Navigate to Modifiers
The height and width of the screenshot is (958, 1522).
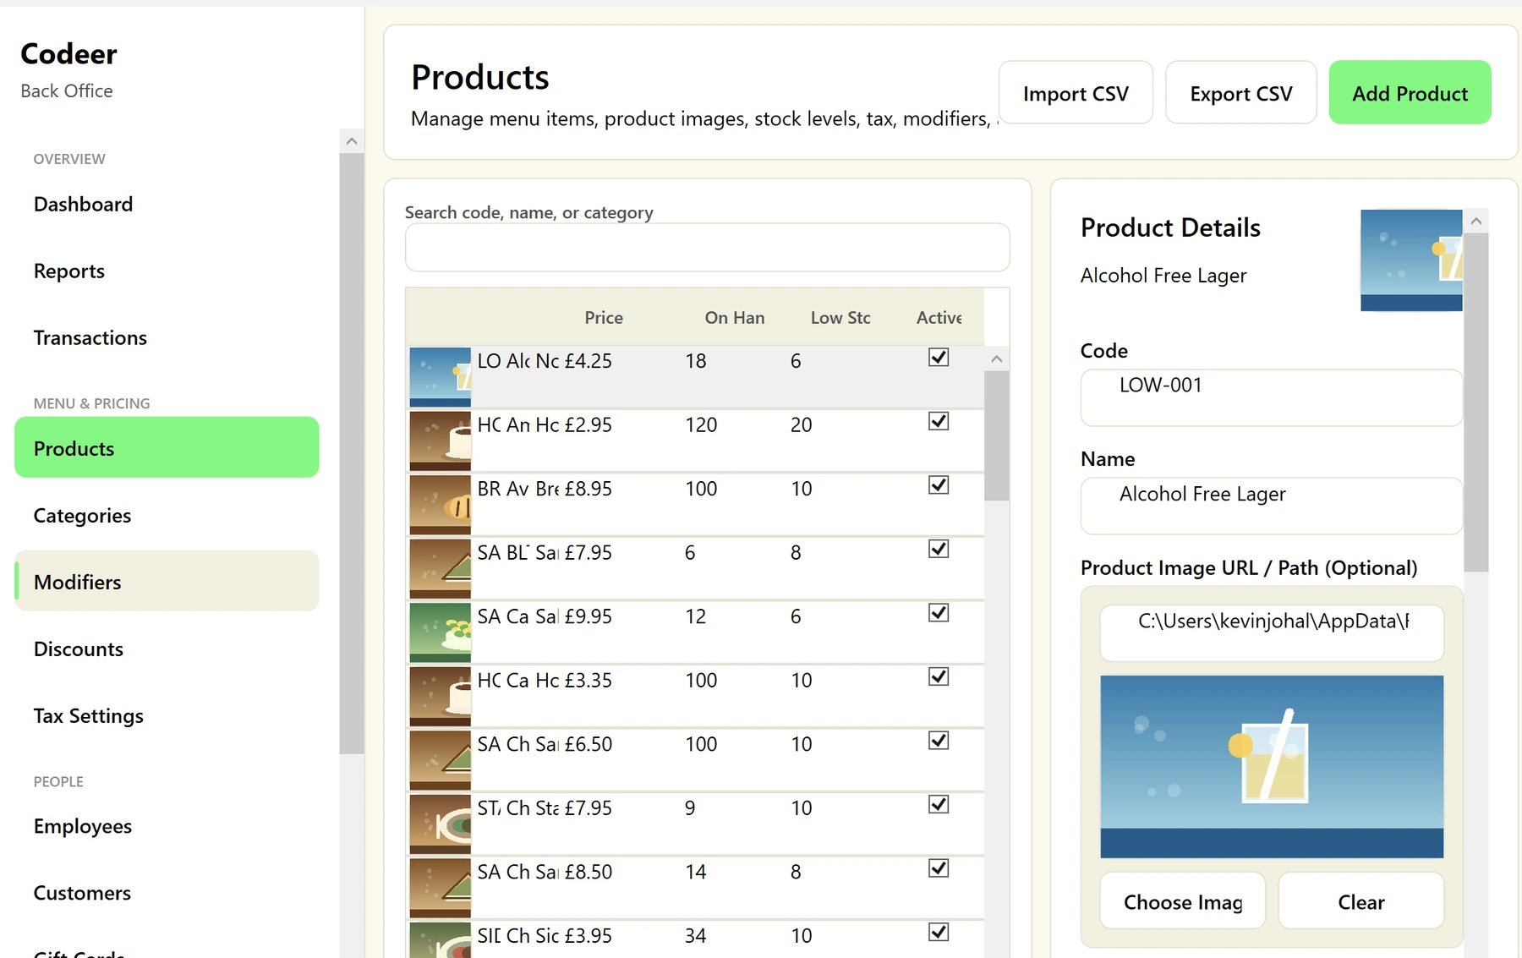coord(167,581)
